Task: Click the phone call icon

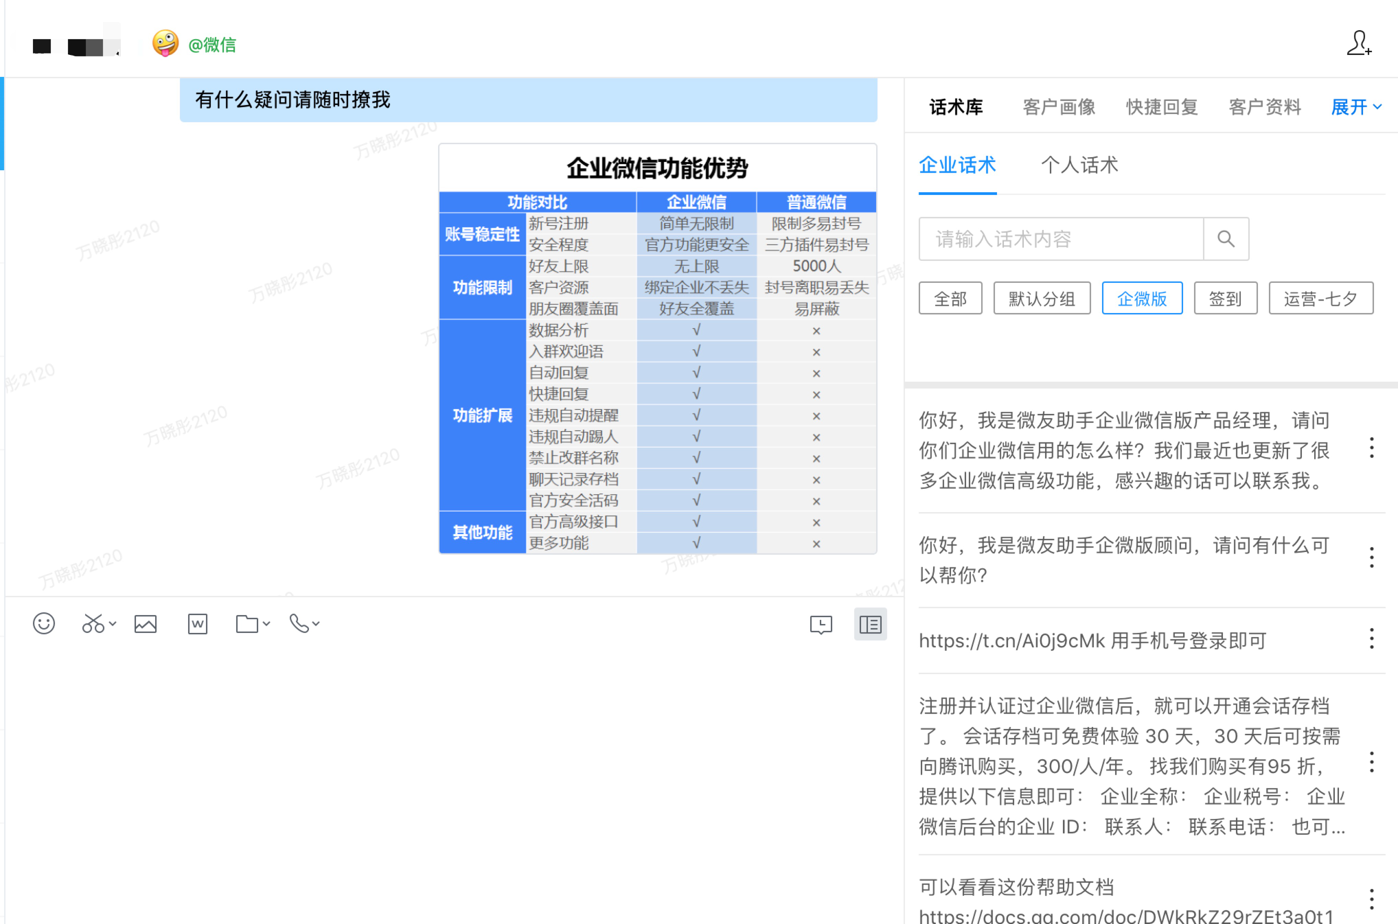Action: pyautogui.click(x=299, y=623)
